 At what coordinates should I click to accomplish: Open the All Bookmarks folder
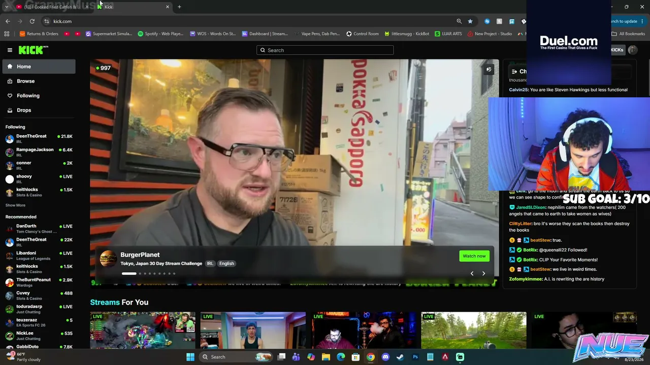click(x=628, y=34)
